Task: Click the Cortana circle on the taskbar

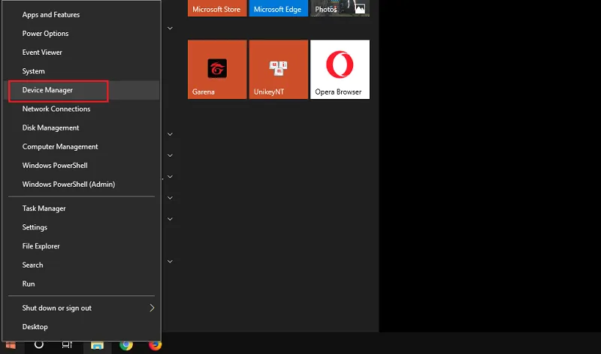Action: tap(39, 345)
